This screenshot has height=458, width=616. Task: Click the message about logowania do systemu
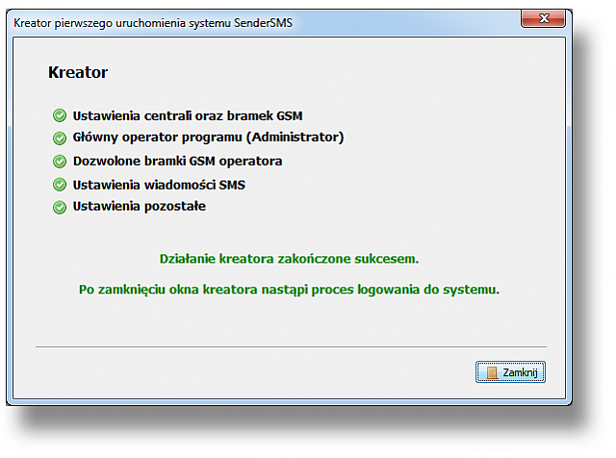click(x=289, y=290)
